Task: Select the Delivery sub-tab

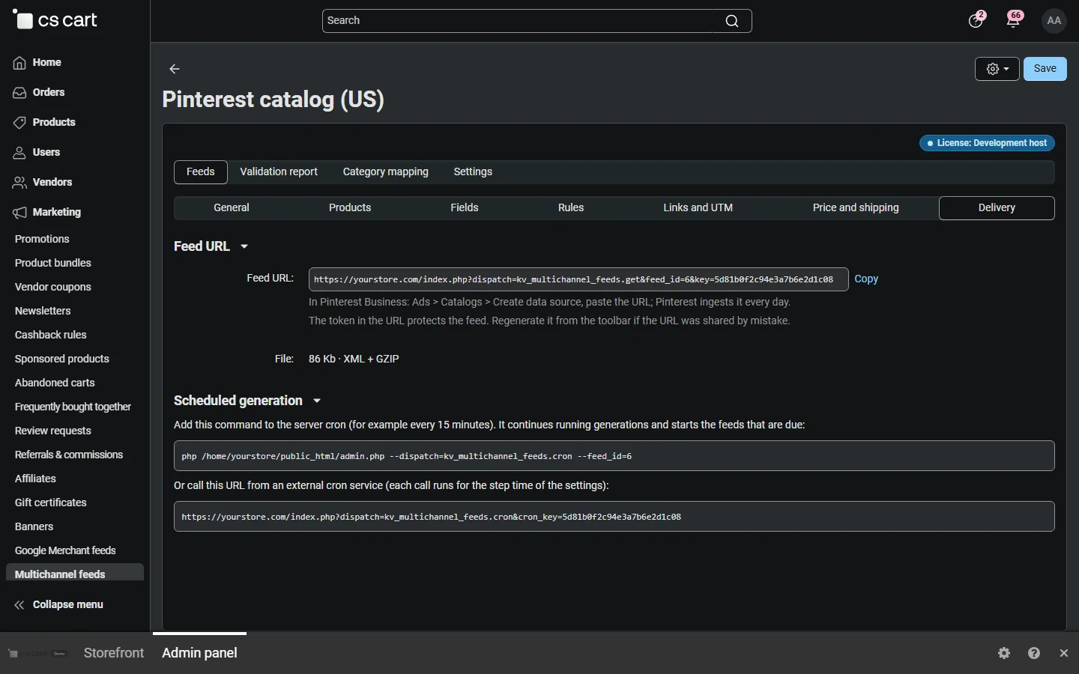Action: [x=997, y=207]
